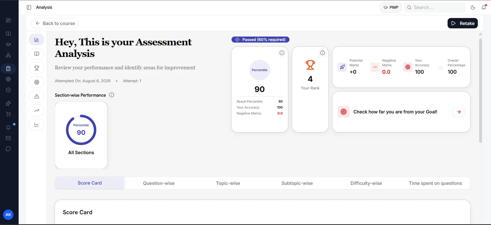The width and height of the screenshot is (491, 225).
Task: Click the Percentile circle badge
Action: point(260,70)
